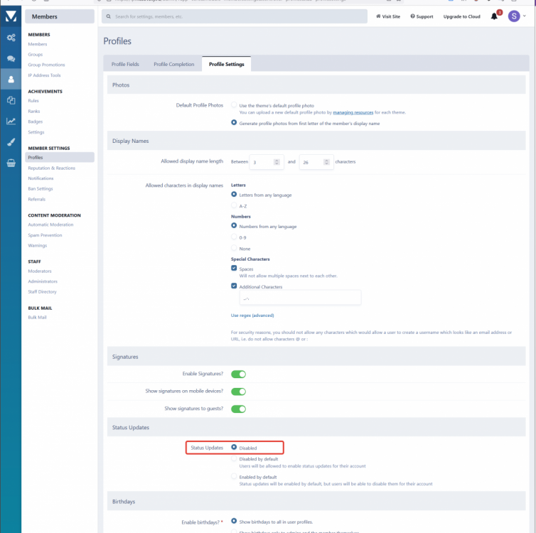
Task: Turn off Show signatures to guests
Action: pos(238,409)
